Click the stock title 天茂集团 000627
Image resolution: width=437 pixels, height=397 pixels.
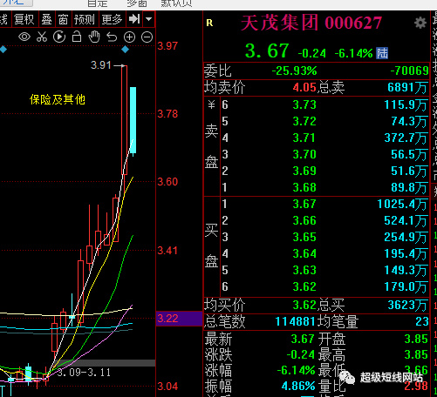point(311,23)
